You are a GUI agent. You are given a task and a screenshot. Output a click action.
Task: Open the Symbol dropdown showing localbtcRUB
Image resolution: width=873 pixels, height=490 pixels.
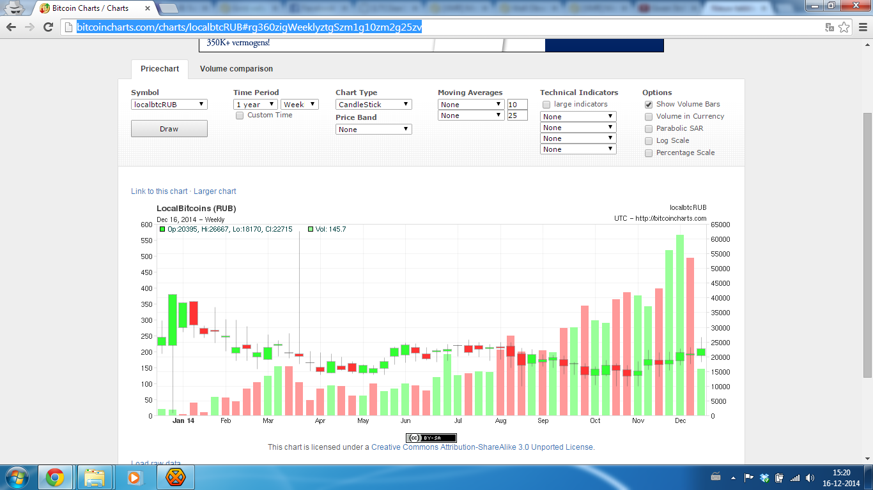coord(169,104)
